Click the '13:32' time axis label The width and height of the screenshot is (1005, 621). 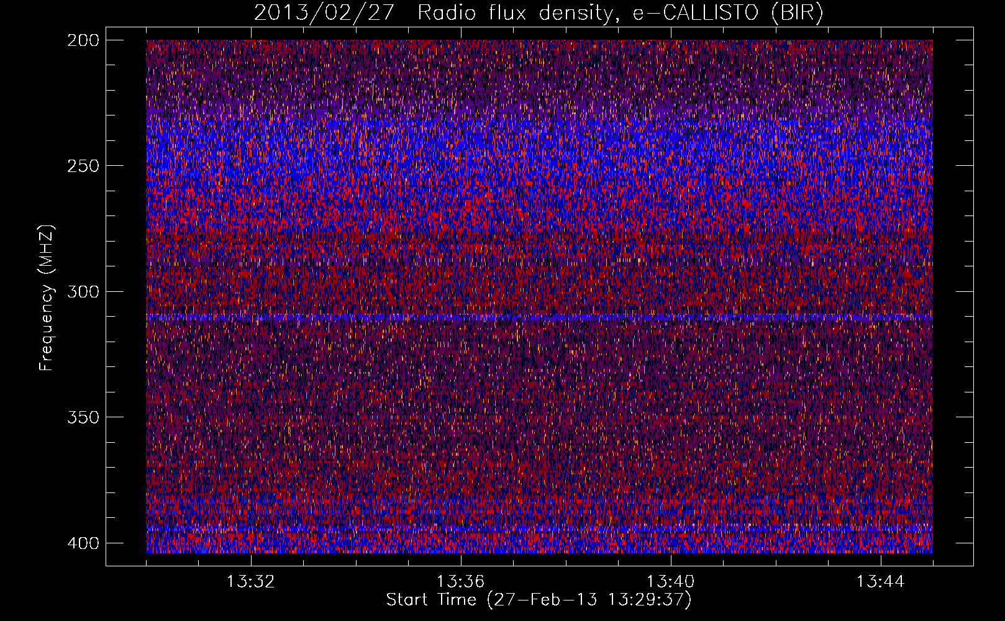point(251,582)
